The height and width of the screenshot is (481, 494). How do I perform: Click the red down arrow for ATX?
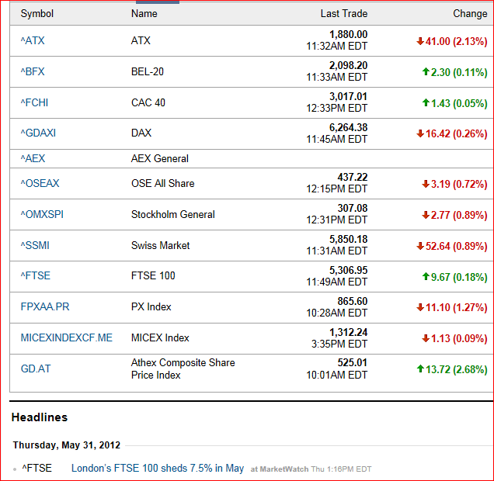[x=420, y=41]
